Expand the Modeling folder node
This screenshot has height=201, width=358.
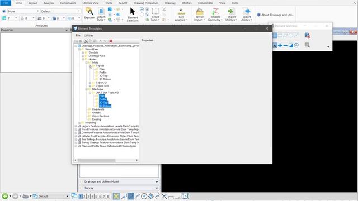click(79, 123)
